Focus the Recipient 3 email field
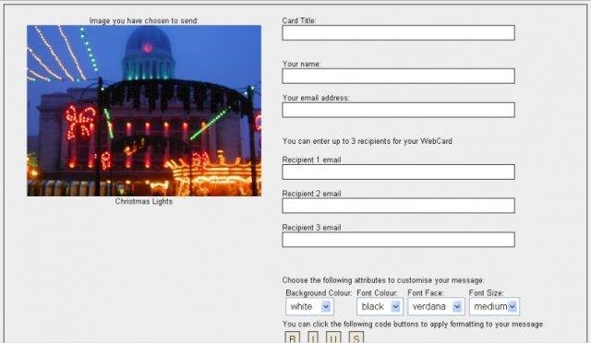This screenshot has height=343, width=591. click(x=398, y=240)
